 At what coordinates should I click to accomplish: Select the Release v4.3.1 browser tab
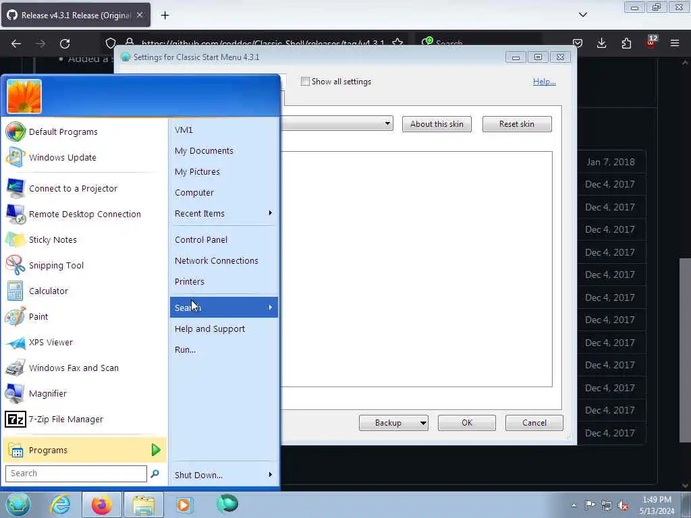[76, 16]
